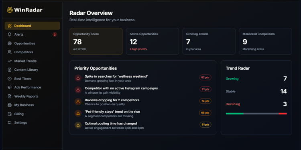Click the Stable label in Trend Radar

[x=230, y=92]
